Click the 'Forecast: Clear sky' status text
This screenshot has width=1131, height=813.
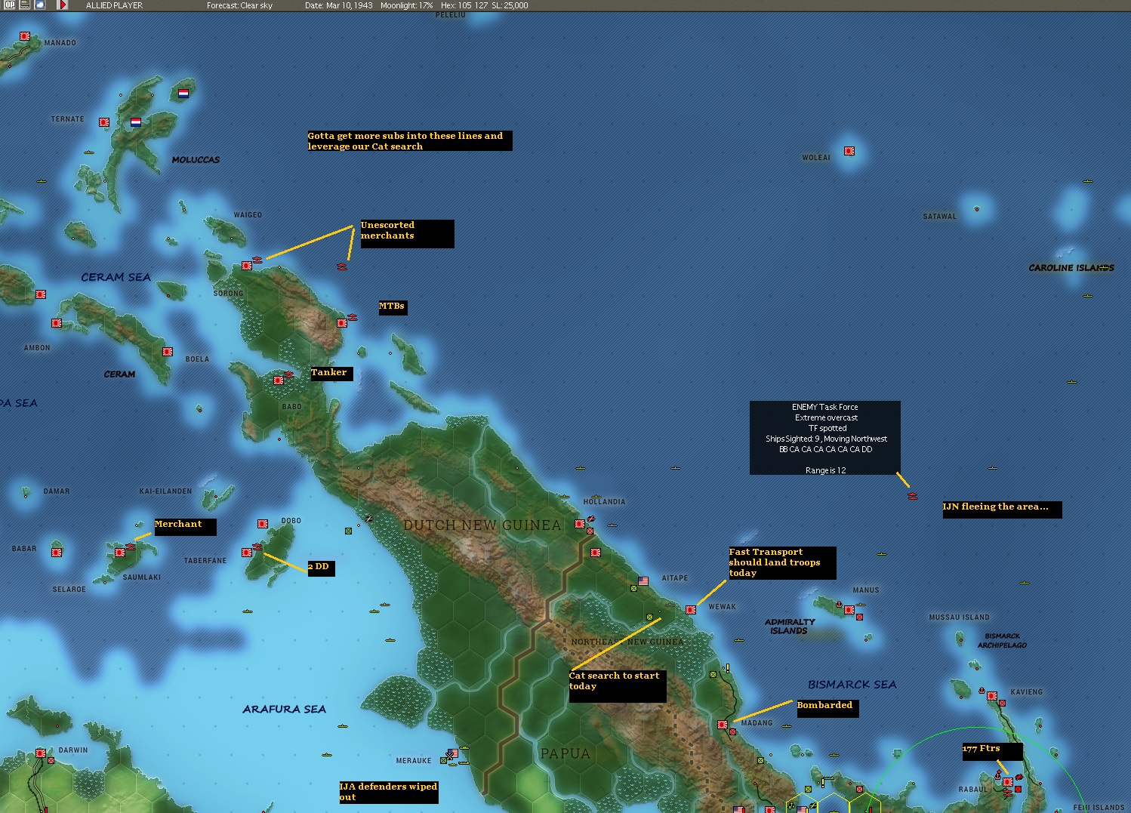click(x=239, y=5)
